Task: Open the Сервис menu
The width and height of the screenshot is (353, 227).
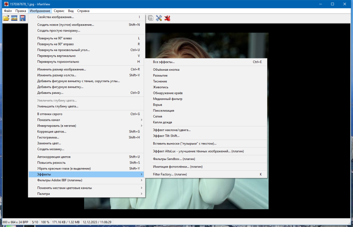Action: pyautogui.click(x=59, y=11)
